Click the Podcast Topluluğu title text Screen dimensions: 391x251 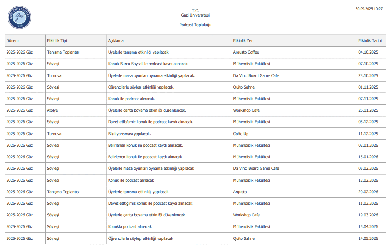(x=195, y=25)
